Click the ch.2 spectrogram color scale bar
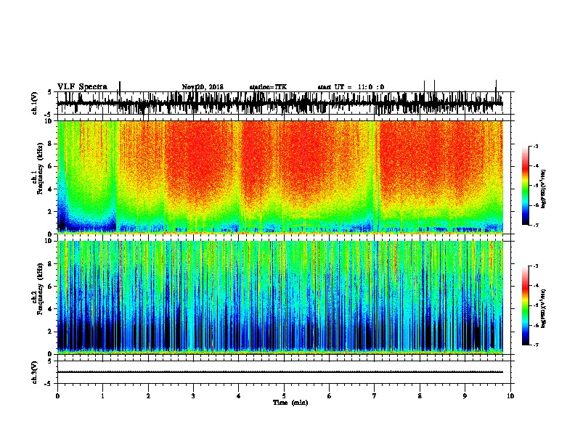 coord(526,305)
